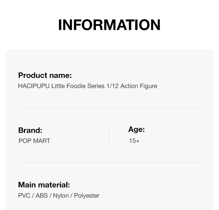Click the 'Product name:' label
Image resolution: width=219 pixels, height=210 pixels.
coord(45,75)
